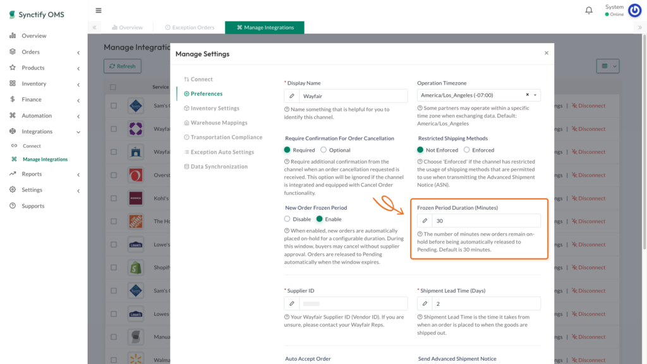Click the Supplier ID input field
This screenshot has width=647, height=364.
353,304
